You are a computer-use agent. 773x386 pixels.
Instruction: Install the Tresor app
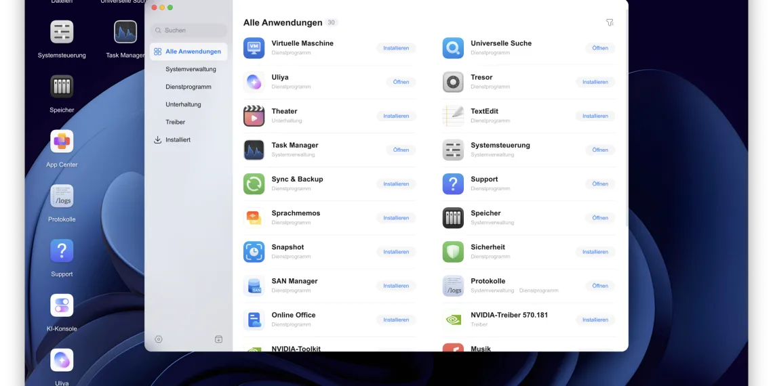(595, 82)
